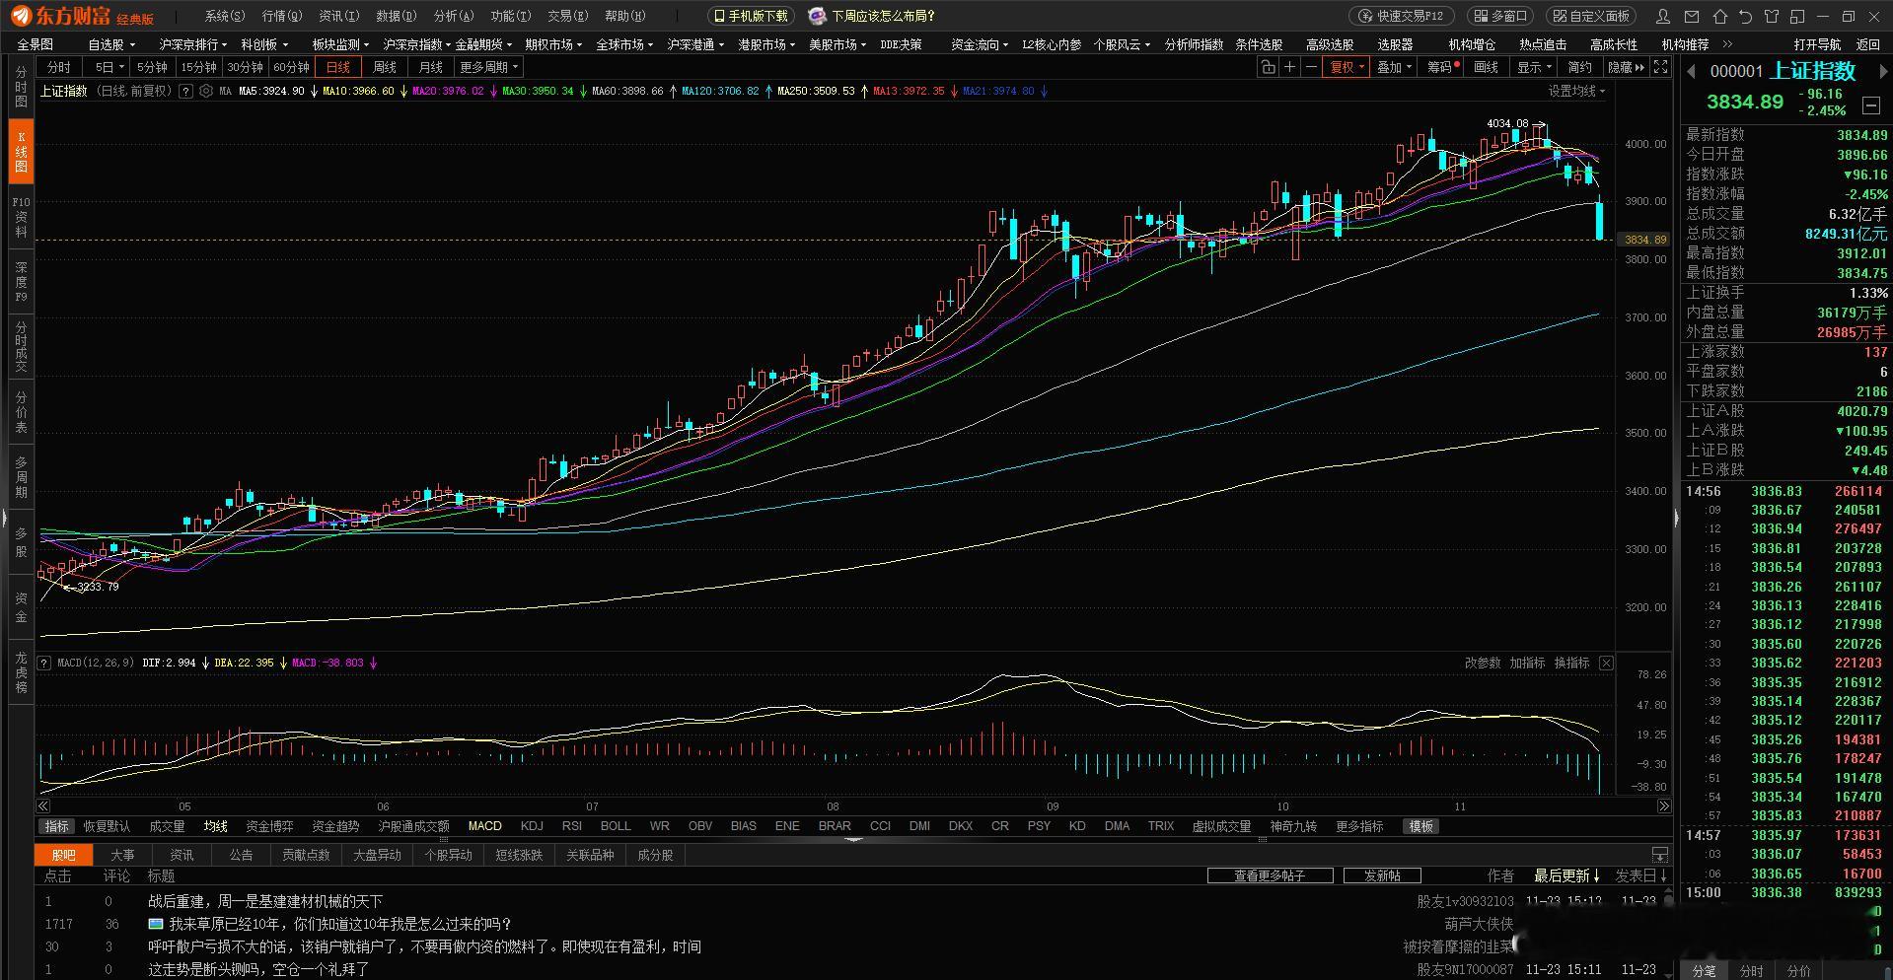This screenshot has width=1893, height=980.
Task: Open the 分时成交 sidebar item
Action: pyautogui.click(x=21, y=346)
